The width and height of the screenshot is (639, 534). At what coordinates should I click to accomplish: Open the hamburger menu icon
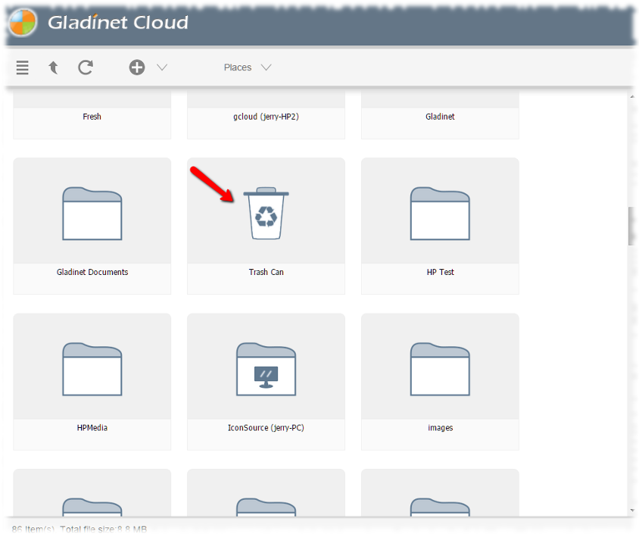click(x=23, y=67)
